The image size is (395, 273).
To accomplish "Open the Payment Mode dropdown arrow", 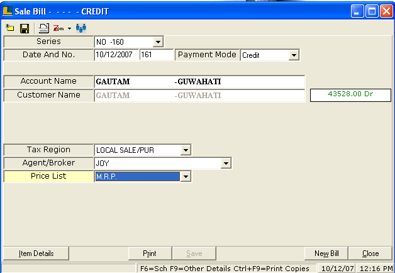I will 294,55.
